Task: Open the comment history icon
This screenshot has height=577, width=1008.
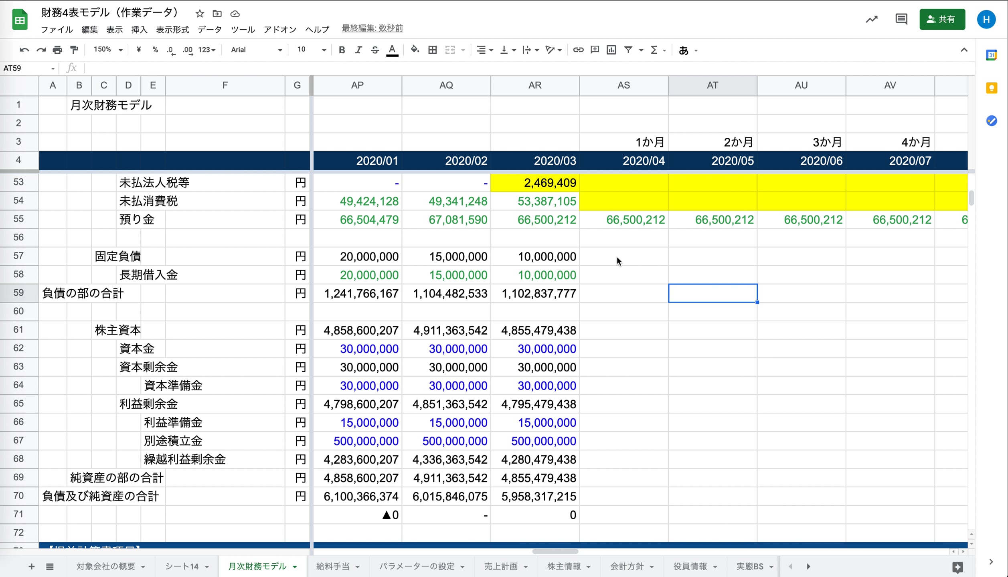Action: [901, 19]
